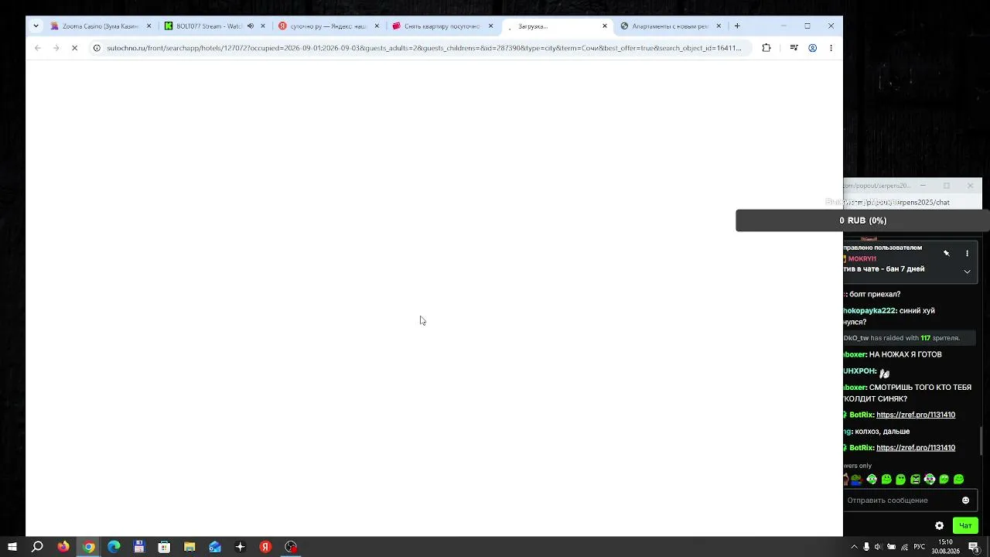Image resolution: width=990 pixels, height=557 pixels.
Task: Click the microphone tray icon
Action: (x=866, y=547)
